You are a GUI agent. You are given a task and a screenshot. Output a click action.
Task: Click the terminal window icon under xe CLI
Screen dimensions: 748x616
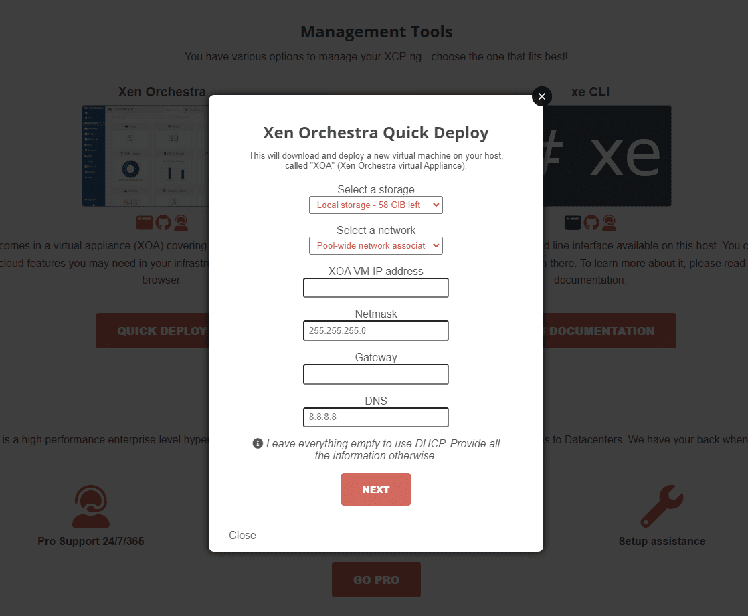[573, 223]
